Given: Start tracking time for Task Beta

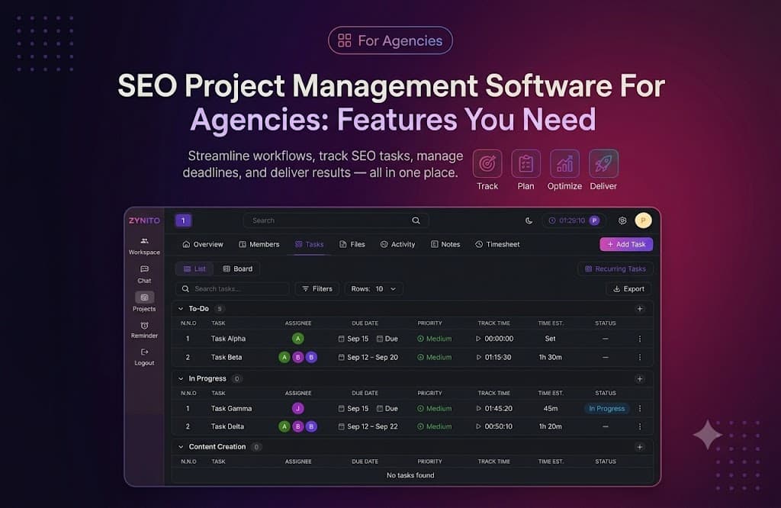Looking at the screenshot, I should tap(479, 357).
